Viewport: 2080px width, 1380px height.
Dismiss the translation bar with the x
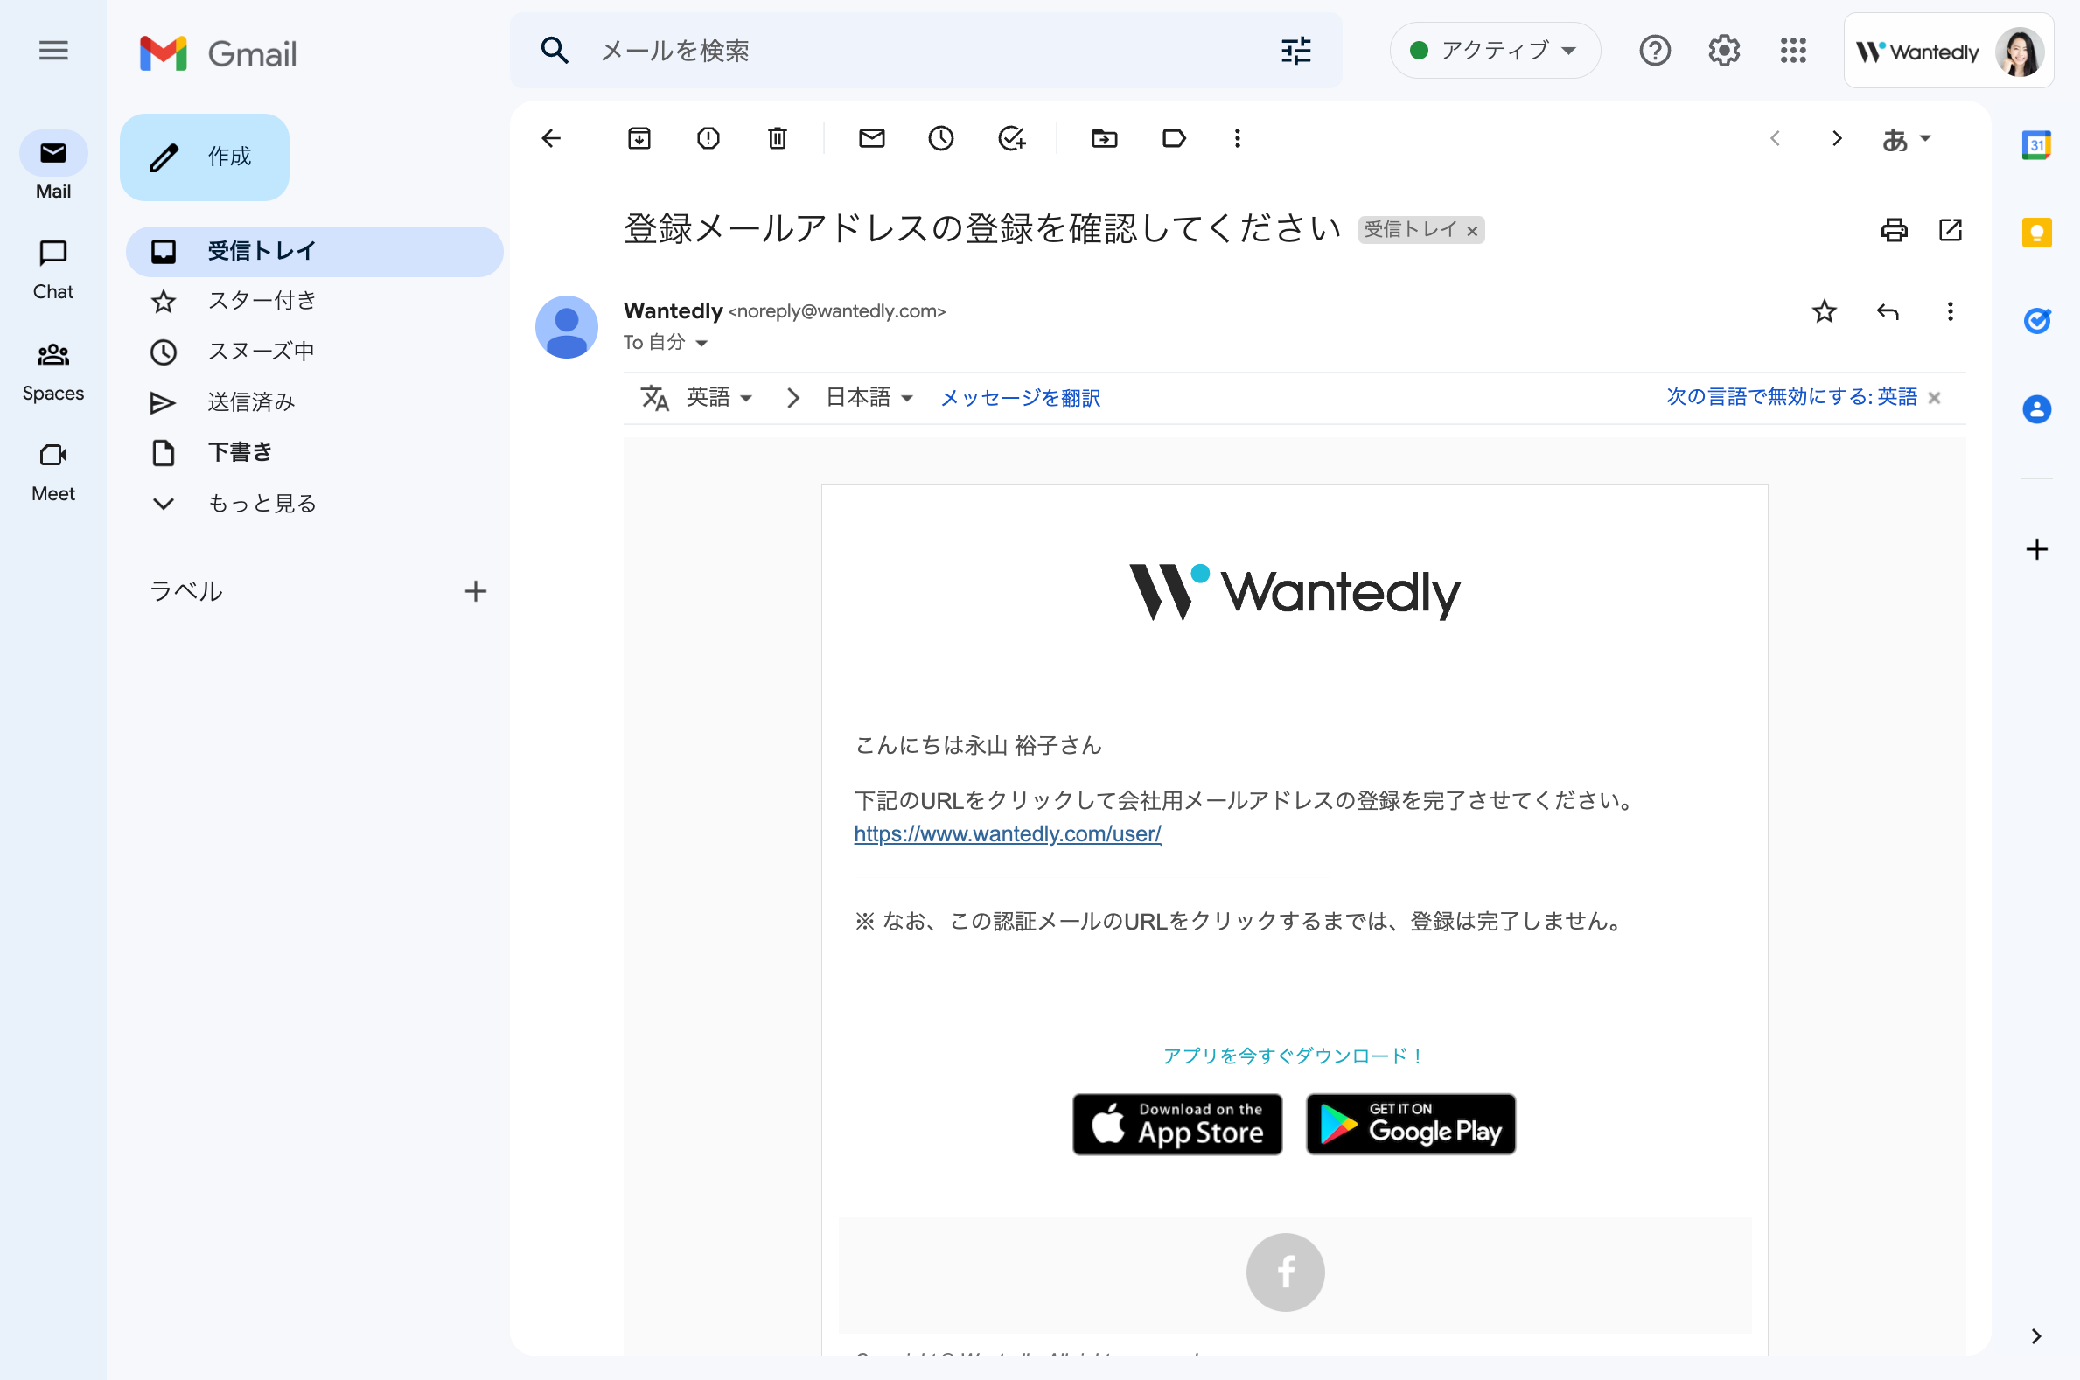(1934, 398)
